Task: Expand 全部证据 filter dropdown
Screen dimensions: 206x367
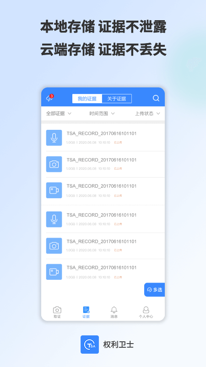Action: click(59, 113)
